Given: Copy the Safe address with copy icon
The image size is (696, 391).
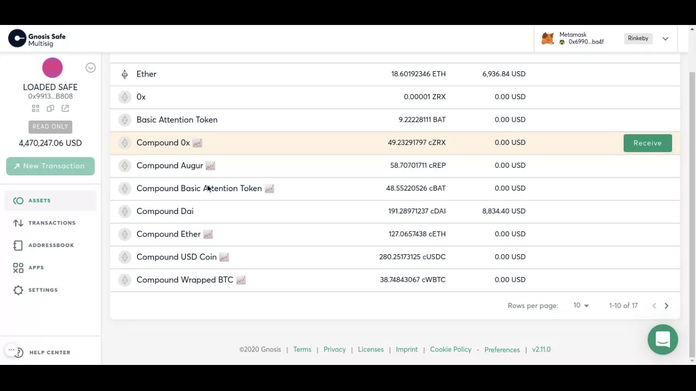Looking at the screenshot, I should click(x=50, y=109).
